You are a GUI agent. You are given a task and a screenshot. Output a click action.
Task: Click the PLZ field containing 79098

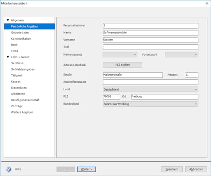111,97
